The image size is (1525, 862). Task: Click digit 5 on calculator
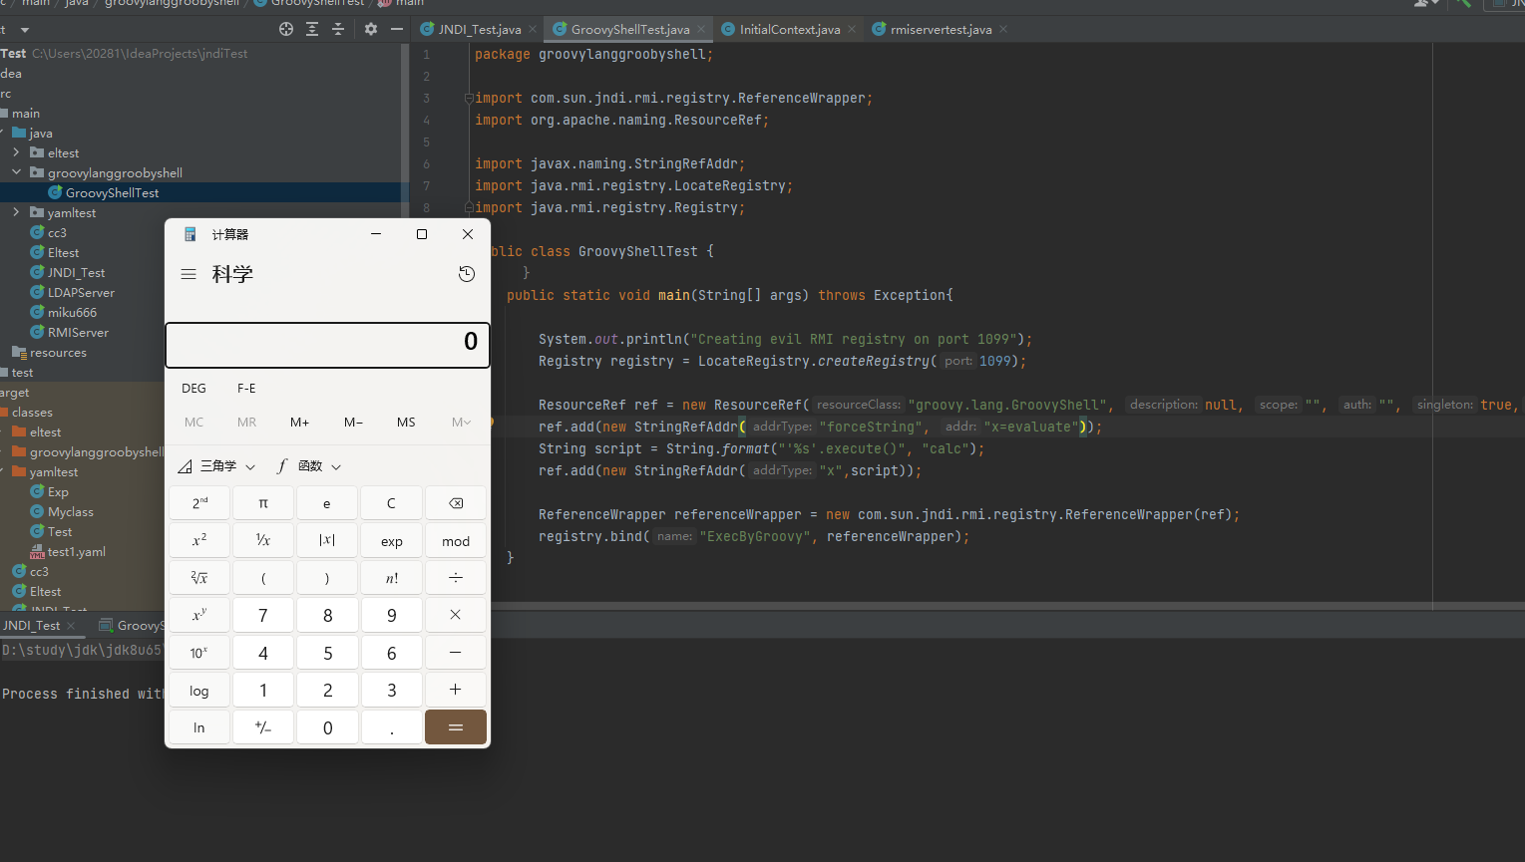[x=327, y=653]
